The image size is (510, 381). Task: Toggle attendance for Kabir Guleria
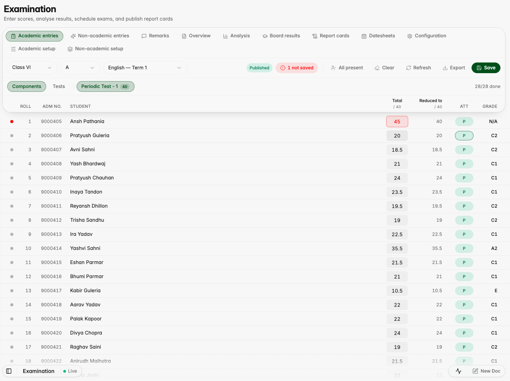tap(464, 291)
